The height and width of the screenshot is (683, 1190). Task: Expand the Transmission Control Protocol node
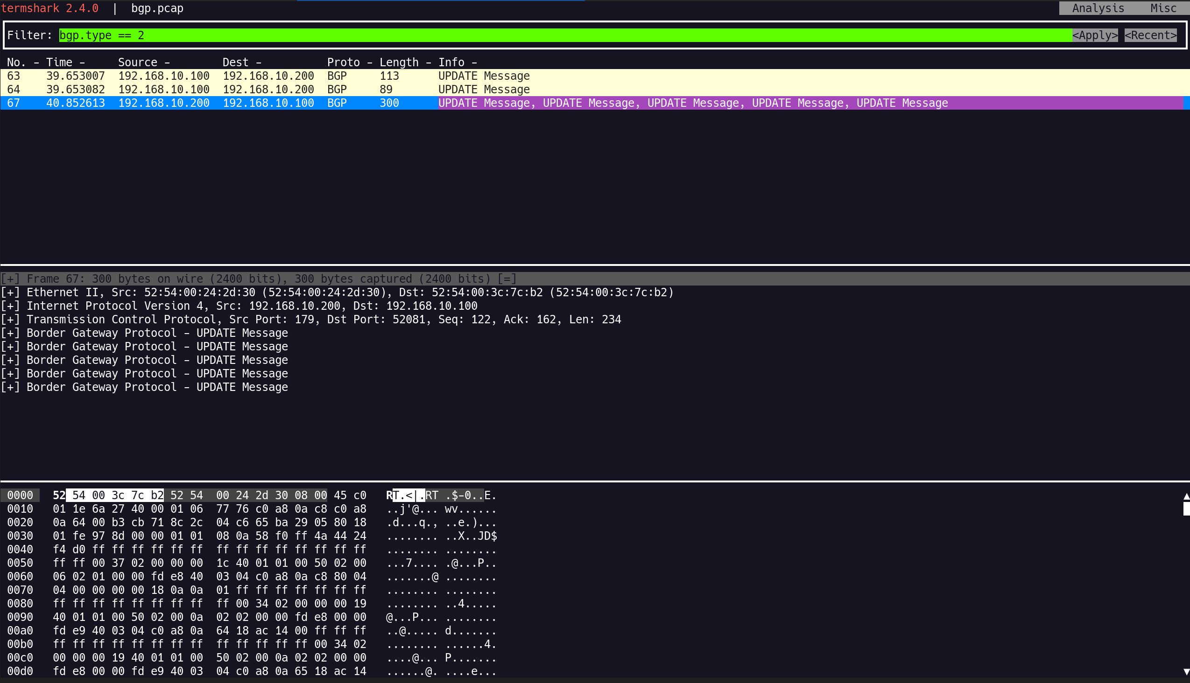coord(10,320)
